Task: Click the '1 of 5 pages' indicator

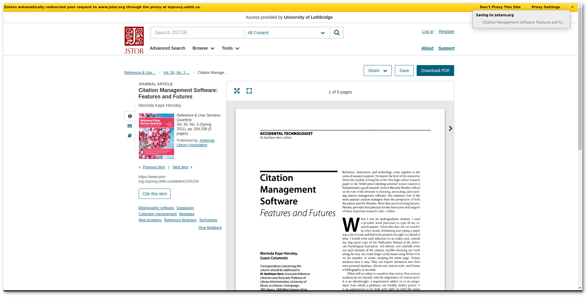Action: pyautogui.click(x=340, y=92)
